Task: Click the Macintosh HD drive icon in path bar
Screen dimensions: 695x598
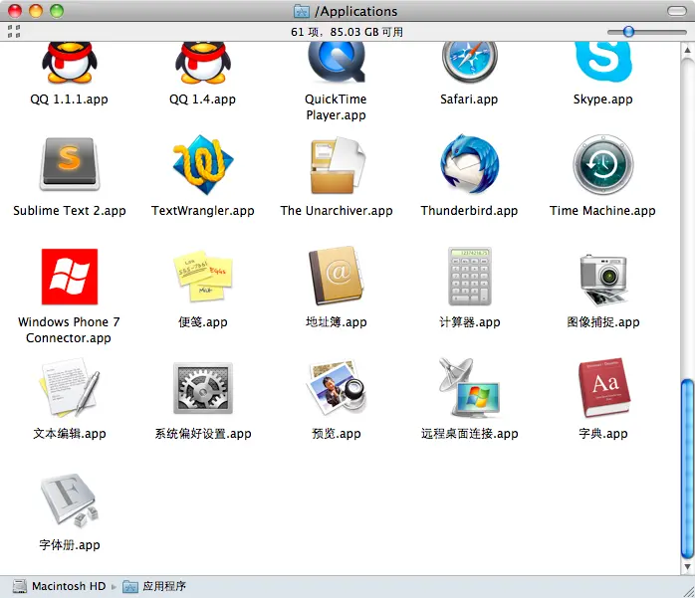Action: pyautogui.click(x=20, y=586)
